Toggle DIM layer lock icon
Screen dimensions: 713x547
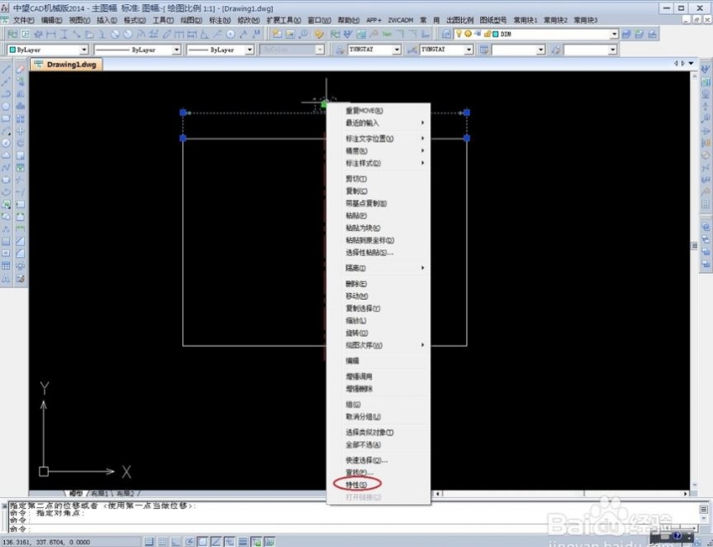point(487,34)
